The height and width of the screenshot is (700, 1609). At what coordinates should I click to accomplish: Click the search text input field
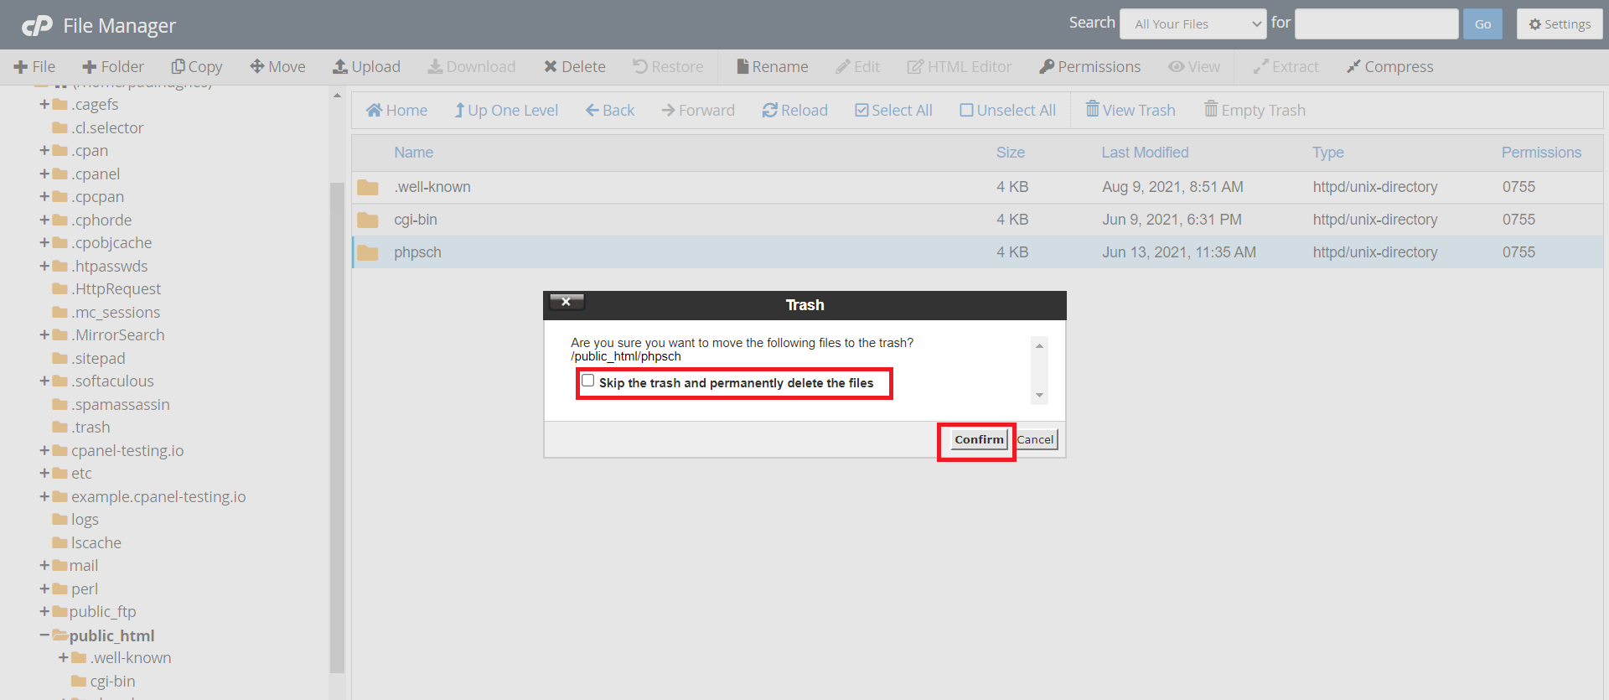pos(1375,24)
